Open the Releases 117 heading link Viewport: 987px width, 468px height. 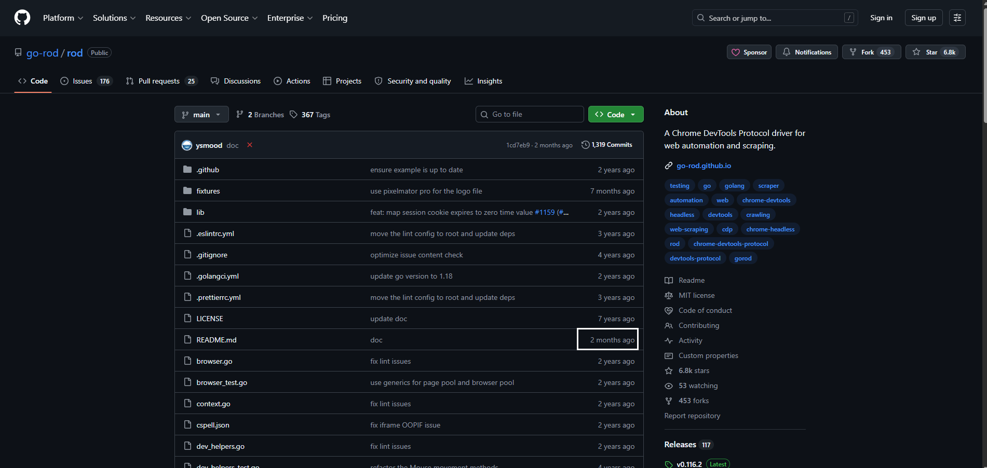pos(688,445)
